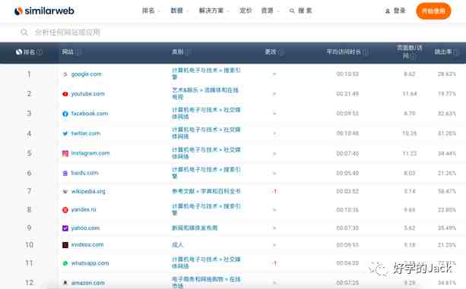Click the orange 开始使用 button
This screenshot has height=289, width=466.
(x=433, y=11)
